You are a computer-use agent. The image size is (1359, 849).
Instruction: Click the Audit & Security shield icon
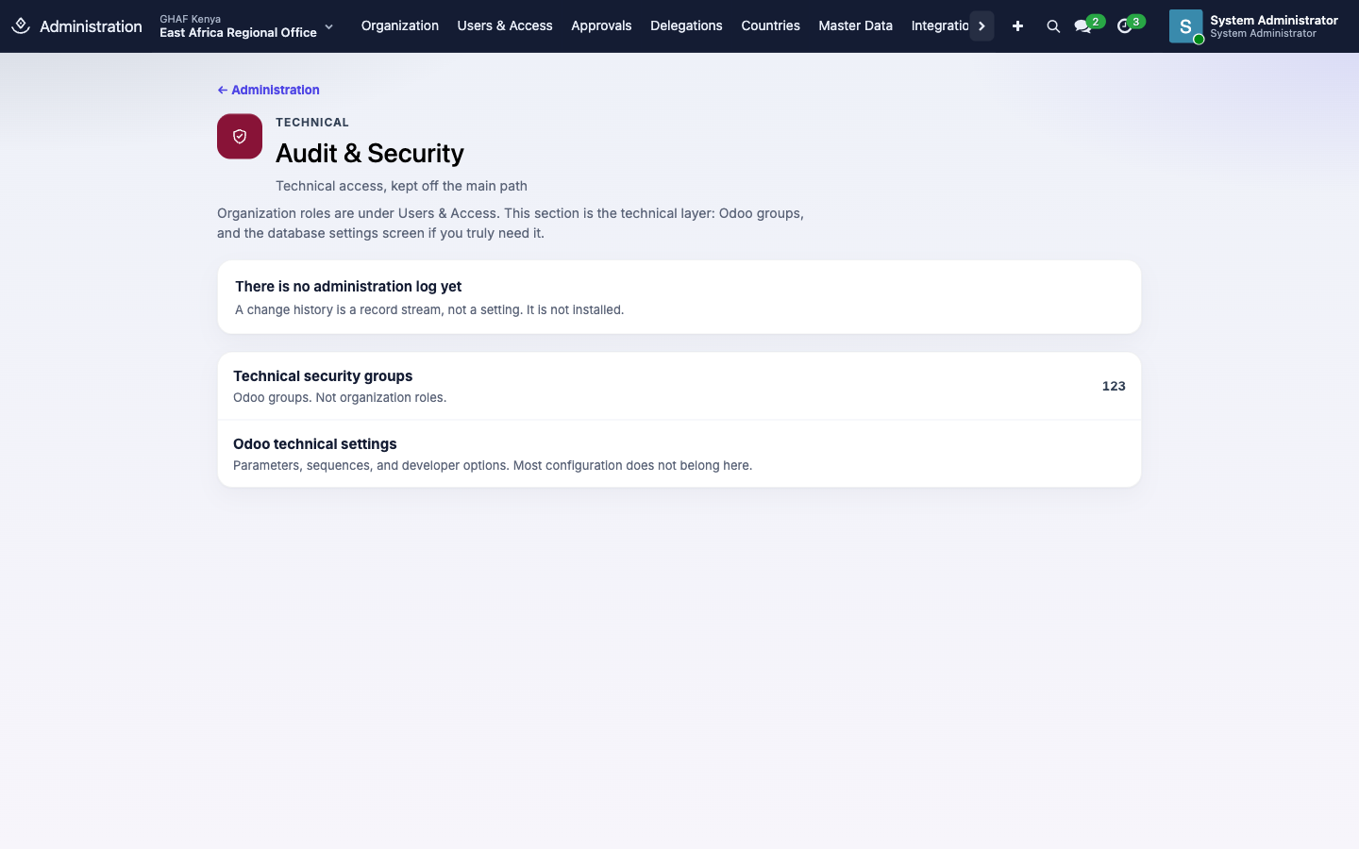(240, 137)
